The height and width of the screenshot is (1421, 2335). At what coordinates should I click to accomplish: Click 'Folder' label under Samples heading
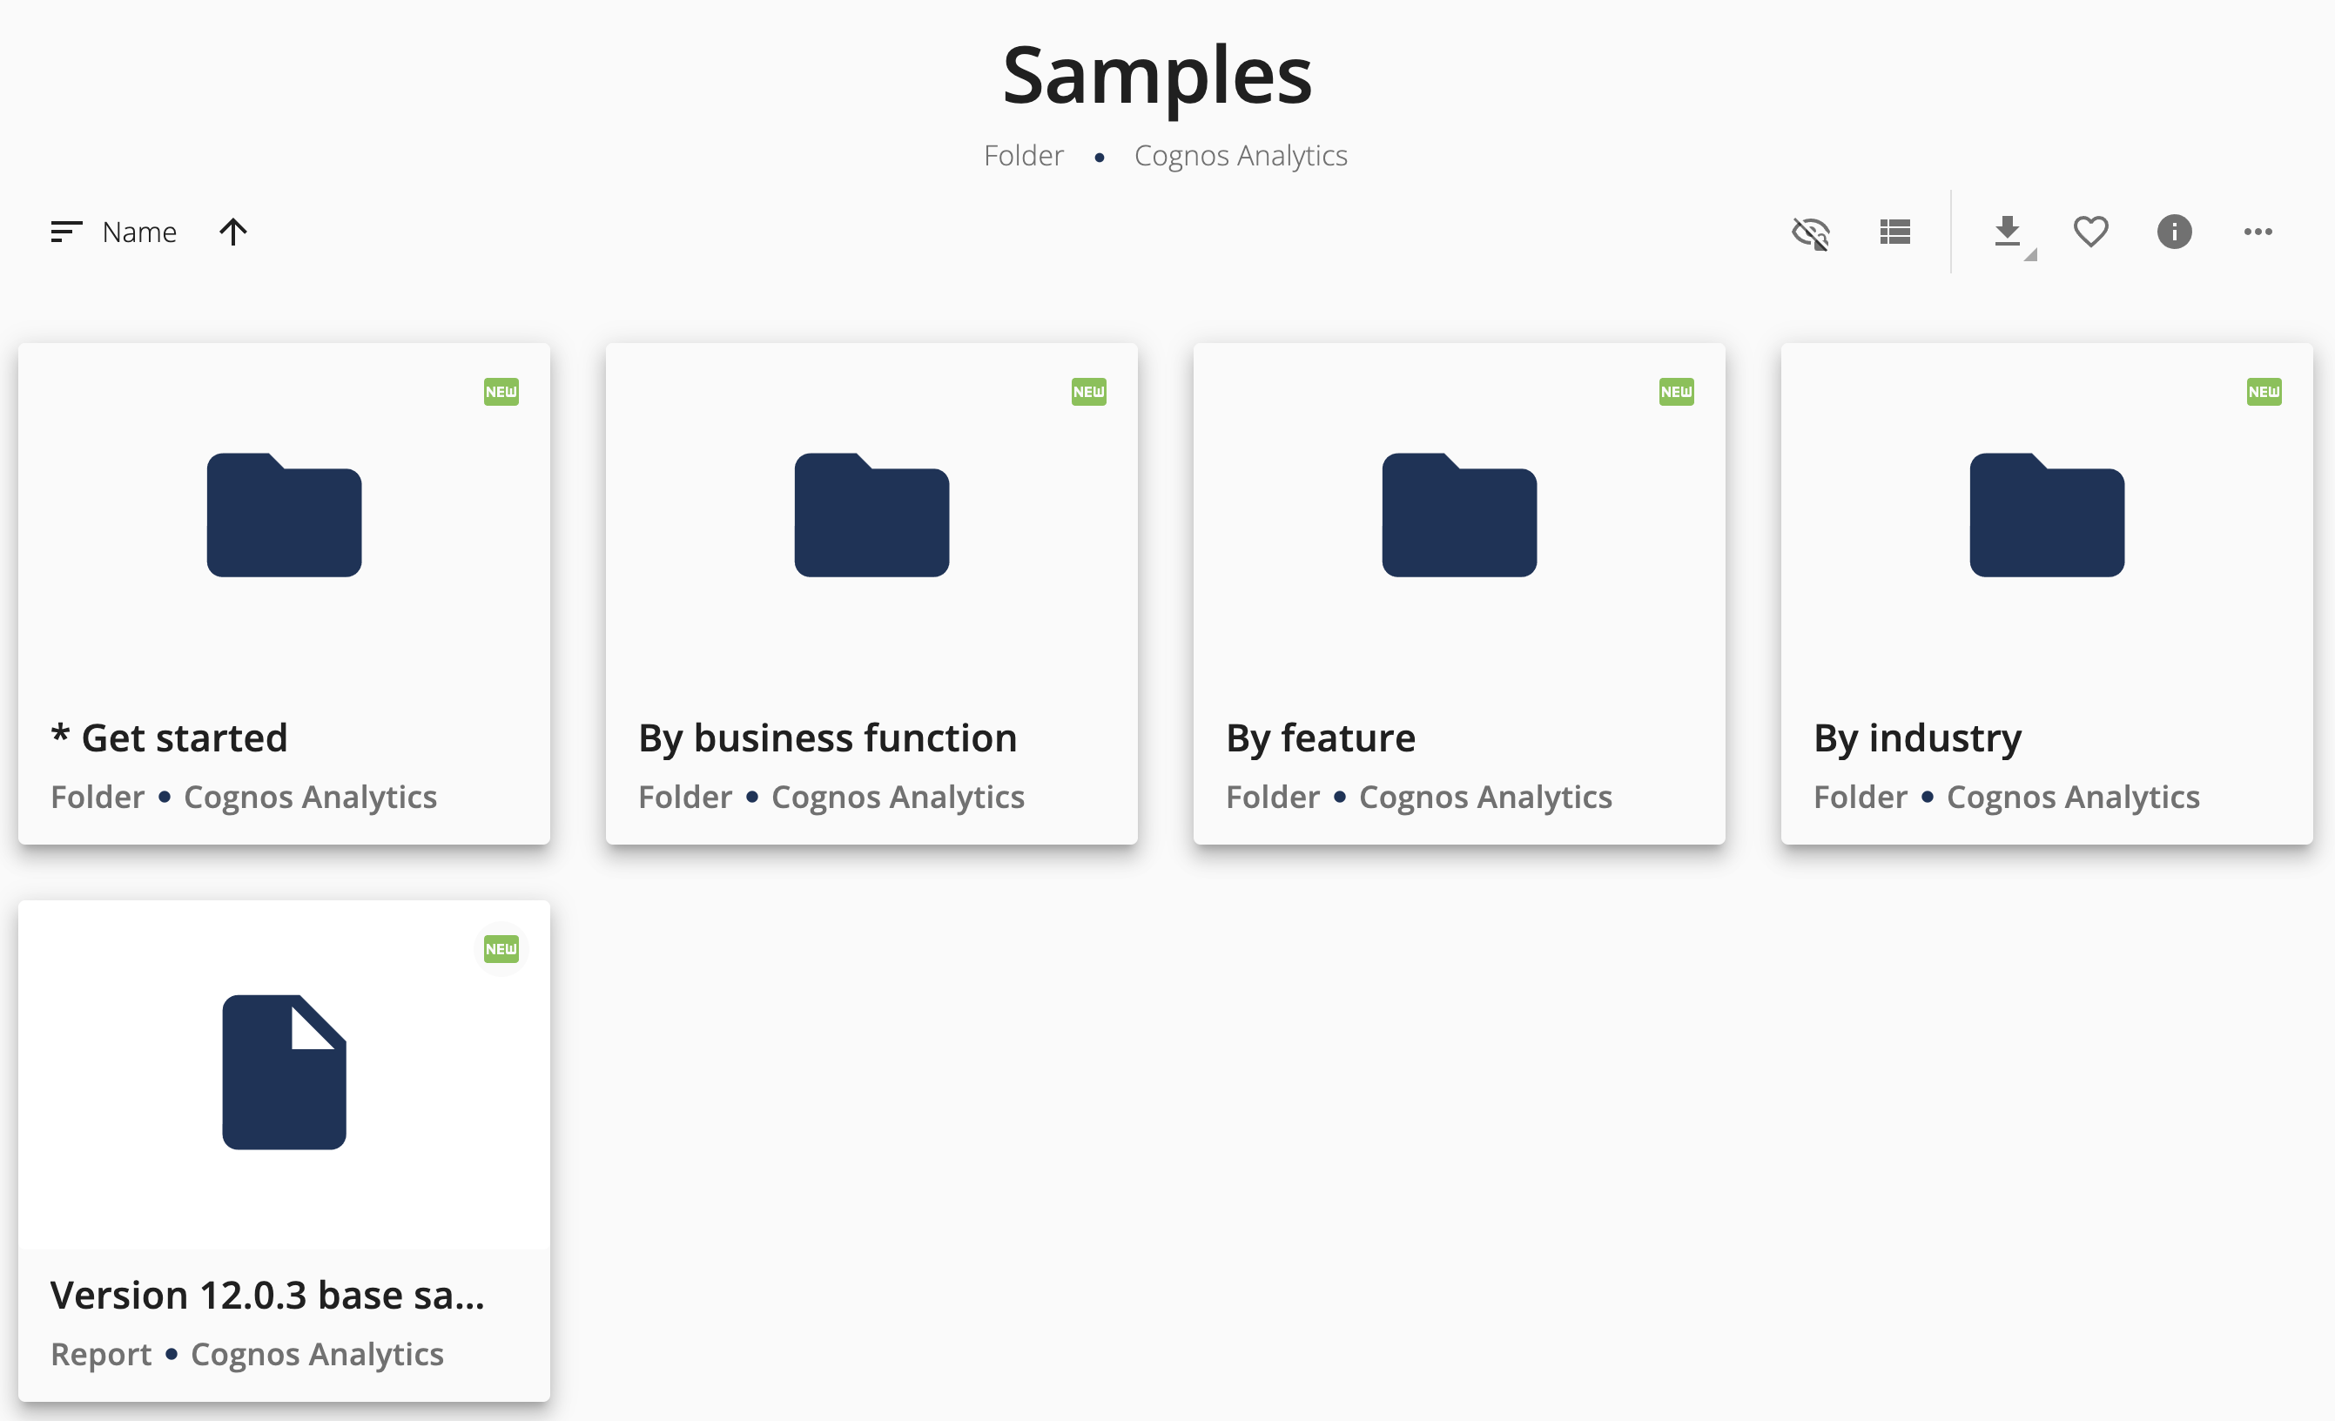point(1024,154)
